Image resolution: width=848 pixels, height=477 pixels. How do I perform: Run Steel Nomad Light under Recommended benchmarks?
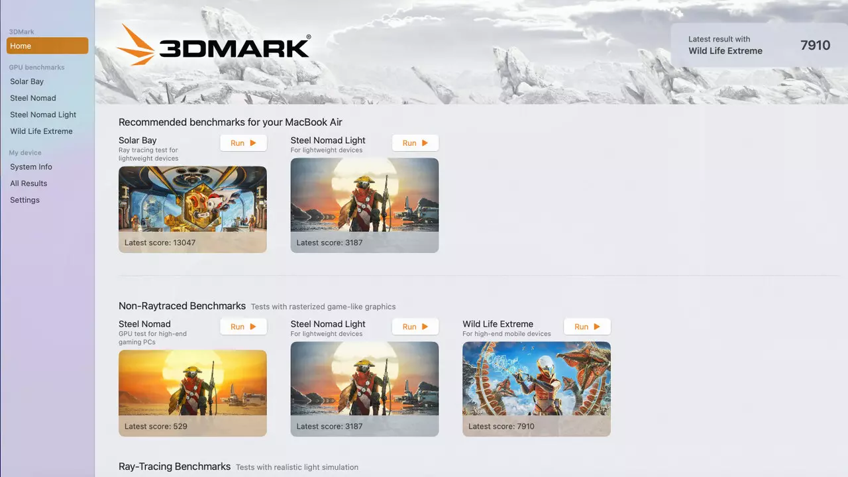415,143
